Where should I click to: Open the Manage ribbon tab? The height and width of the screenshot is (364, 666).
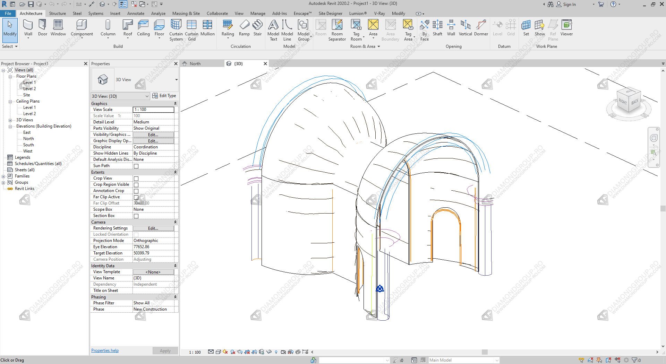[x=258, y=14]
